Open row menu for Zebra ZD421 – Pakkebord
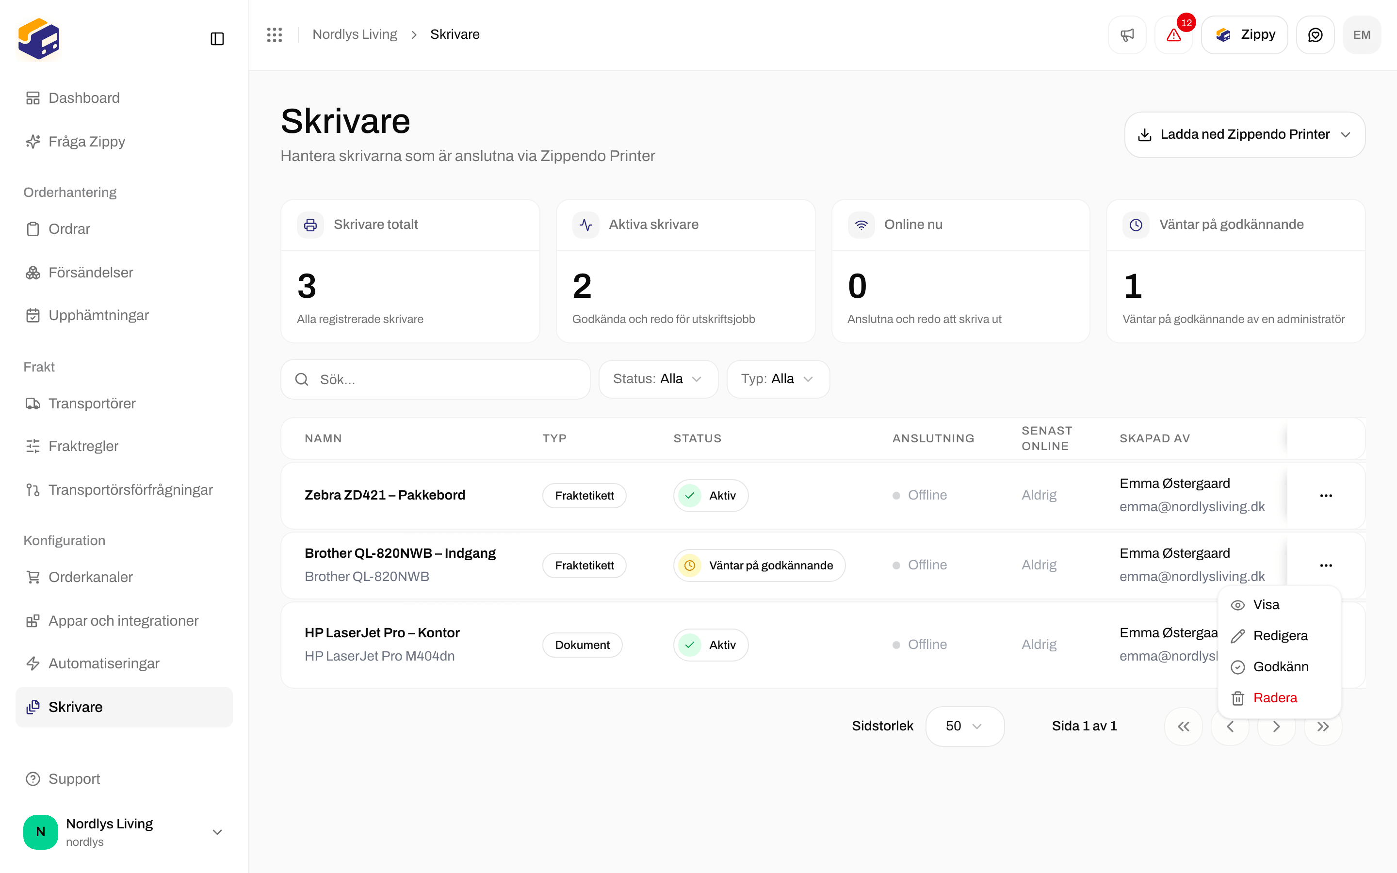This screenshot has width=1397, height=873. tap(1326, 495)
